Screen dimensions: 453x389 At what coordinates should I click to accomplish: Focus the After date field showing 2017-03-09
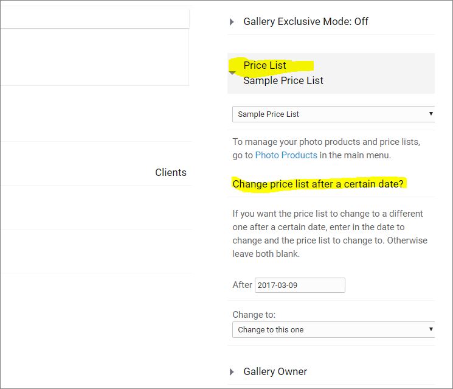pyautogui.click(x=300, y=285)
